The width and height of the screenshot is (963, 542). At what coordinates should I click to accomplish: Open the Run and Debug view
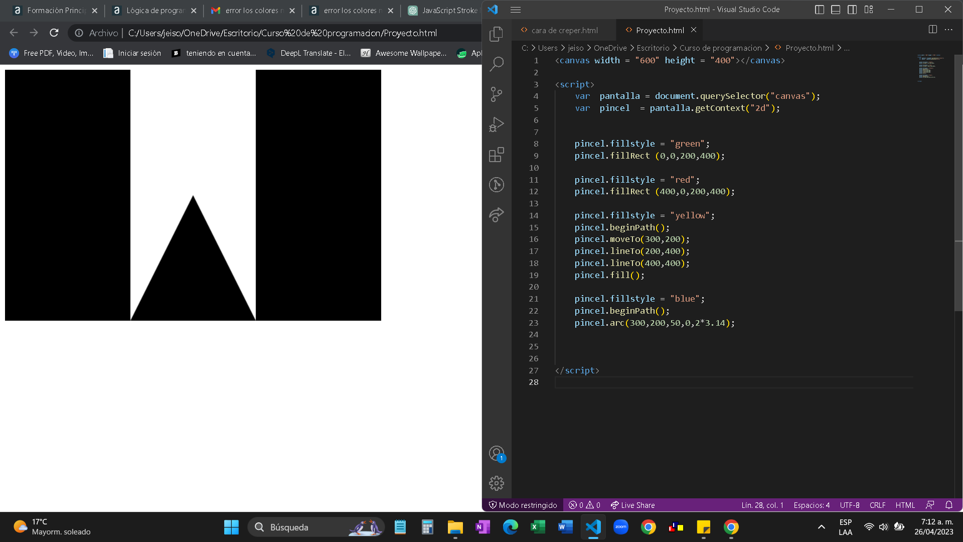[496, 124]
